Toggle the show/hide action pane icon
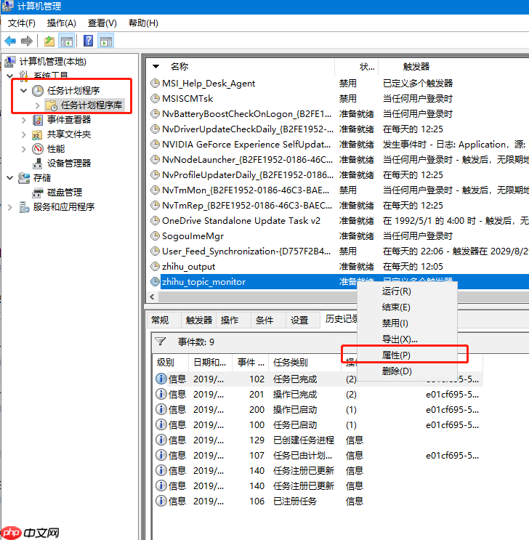Screen dimensions: 529x540 pos(106,41)
